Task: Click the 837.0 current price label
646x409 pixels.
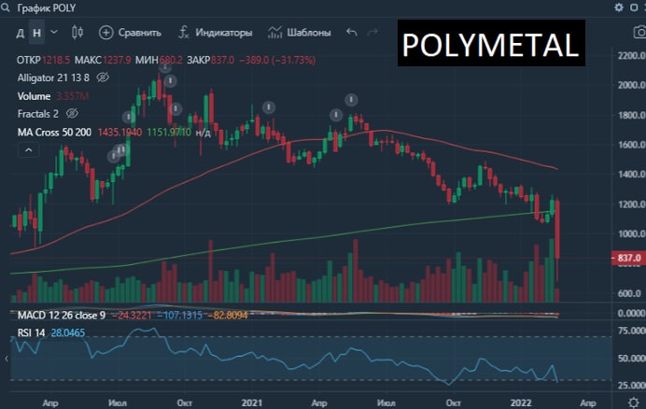Action: [x=628, y=258]
